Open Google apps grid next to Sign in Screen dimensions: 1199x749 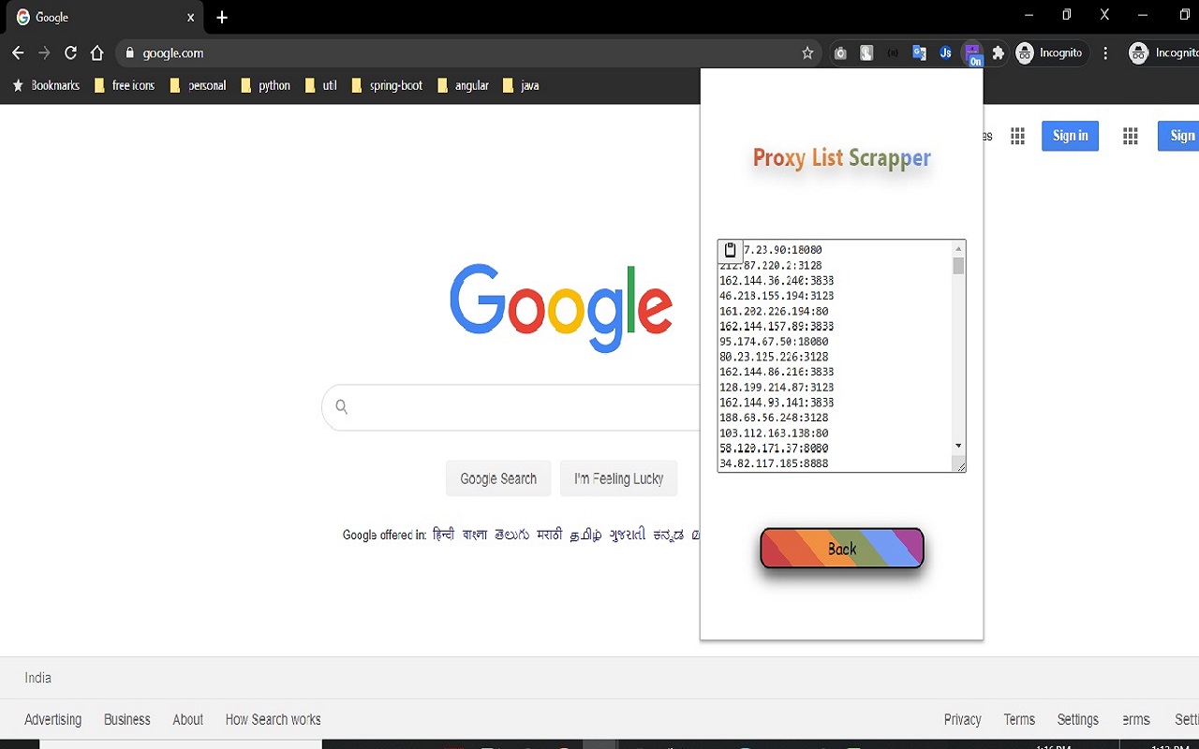[1018, 137]
